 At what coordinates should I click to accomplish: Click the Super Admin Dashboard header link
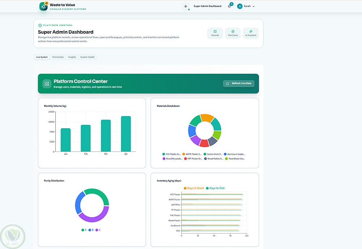point(207,6)
